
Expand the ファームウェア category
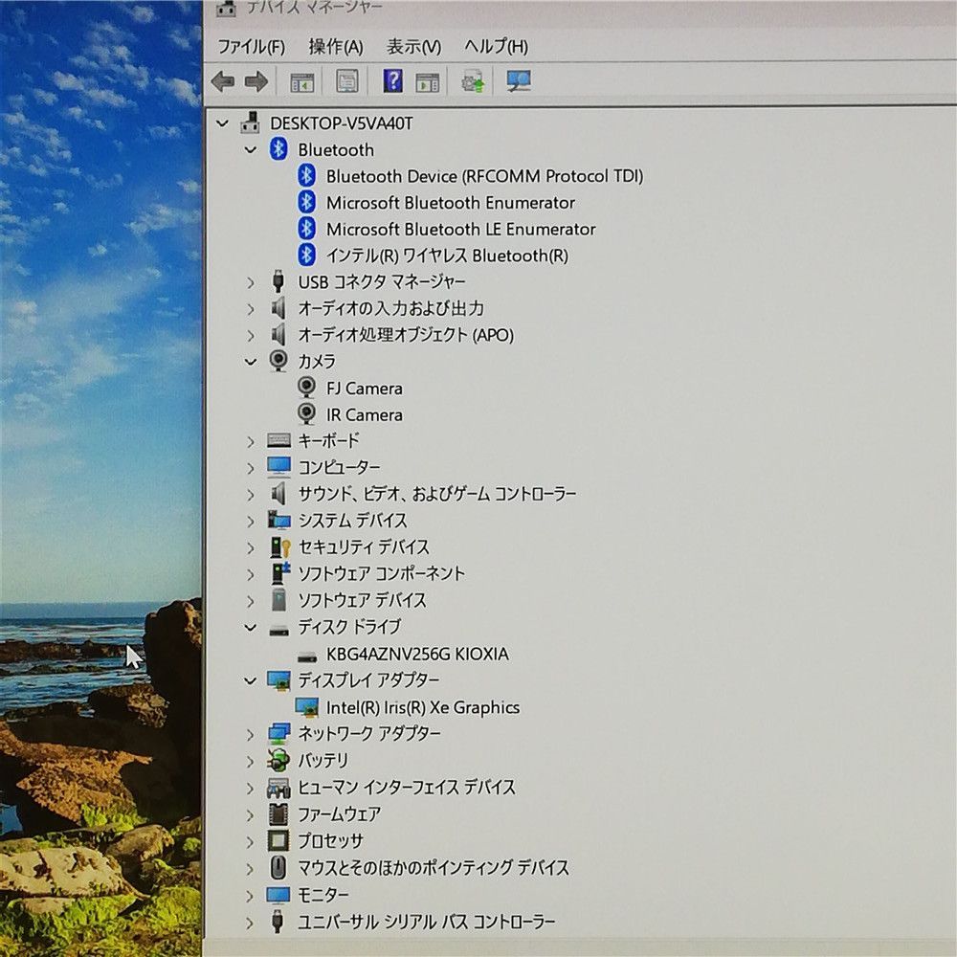pos(250,814)
